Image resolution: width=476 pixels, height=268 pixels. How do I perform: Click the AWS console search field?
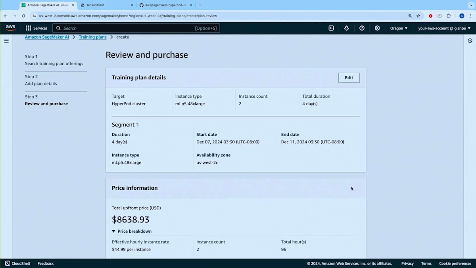[136, 28]
